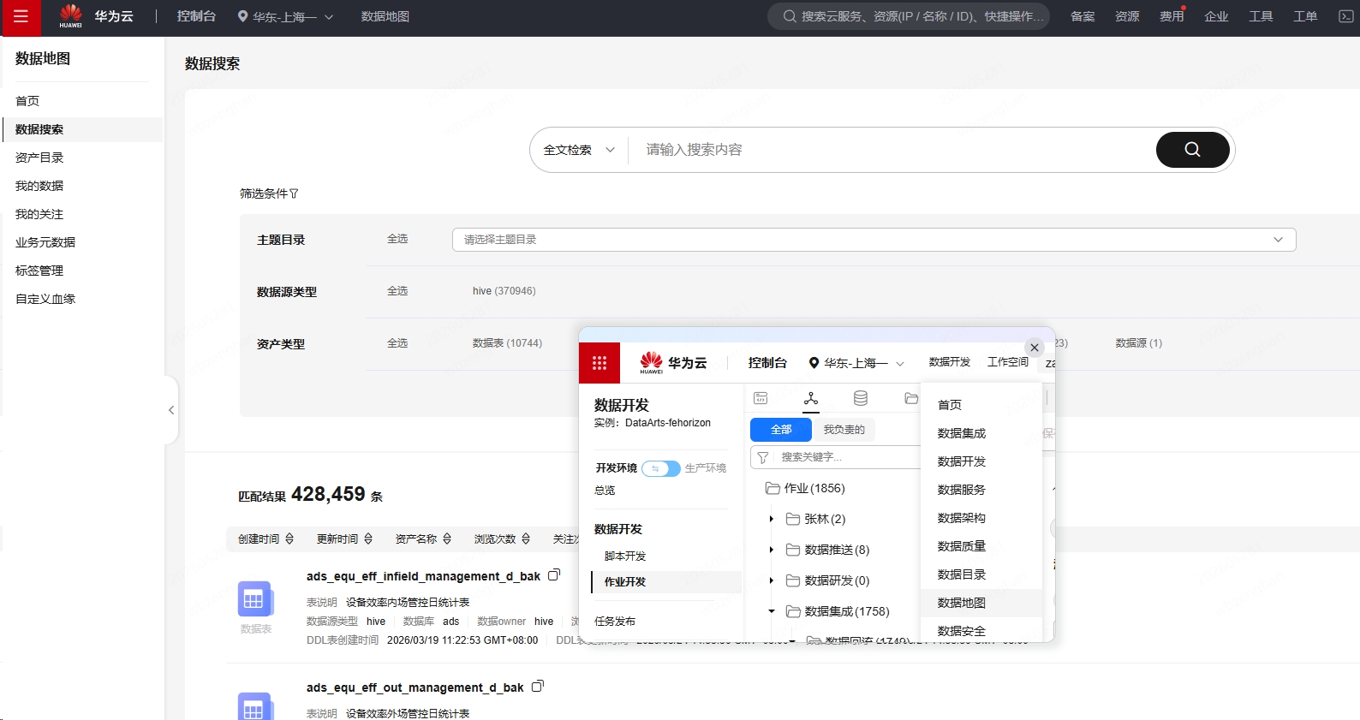
Task: Click the filter funnel icon beside 筛选条件
Action: [294, 193]
